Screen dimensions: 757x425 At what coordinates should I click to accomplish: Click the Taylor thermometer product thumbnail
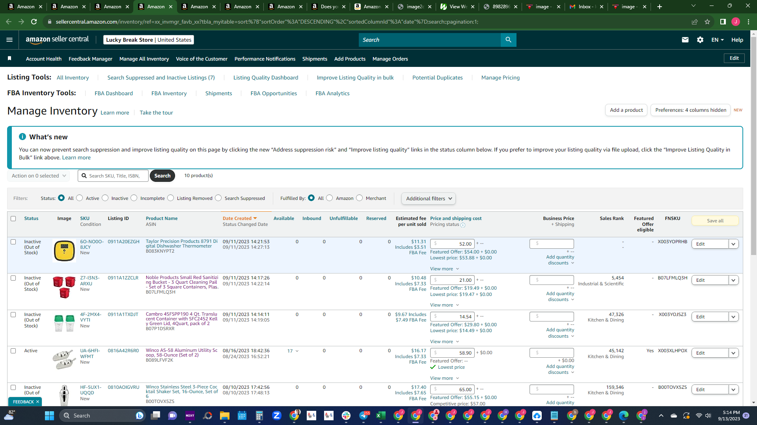click(x=64, y=251)
